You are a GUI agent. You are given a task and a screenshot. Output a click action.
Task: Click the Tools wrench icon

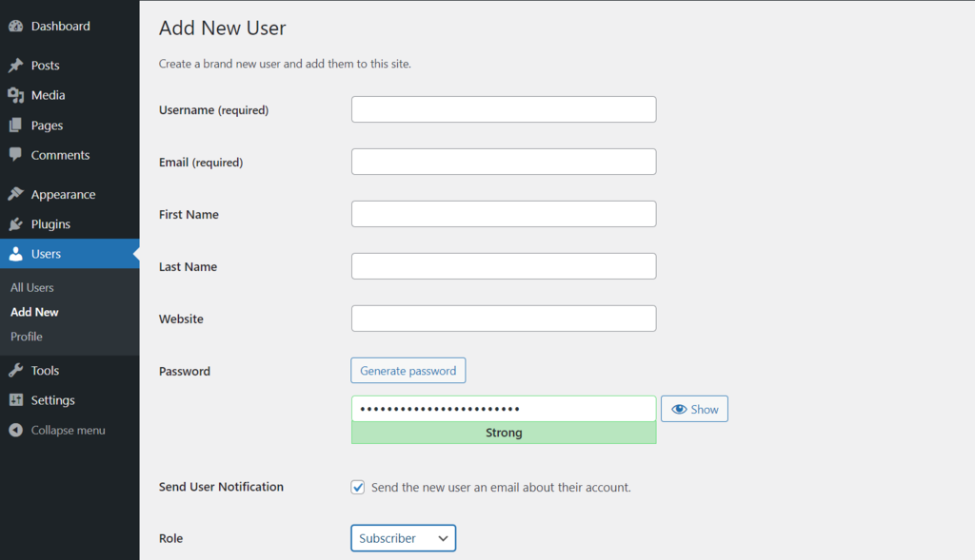point(17,370)
